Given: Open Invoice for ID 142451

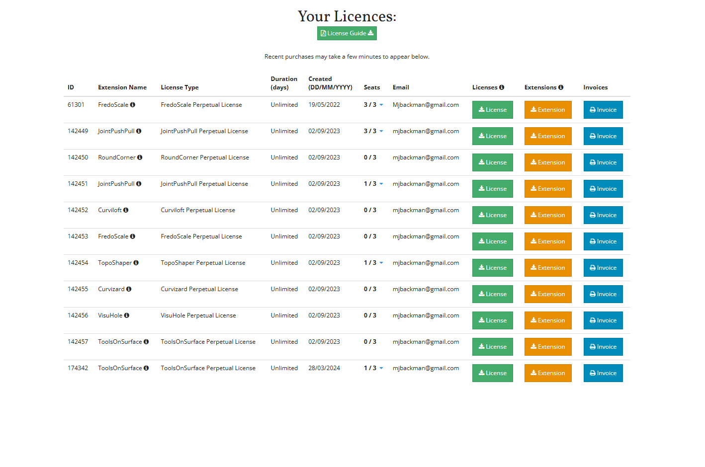Looking at the screenshot, I should 603,189.
